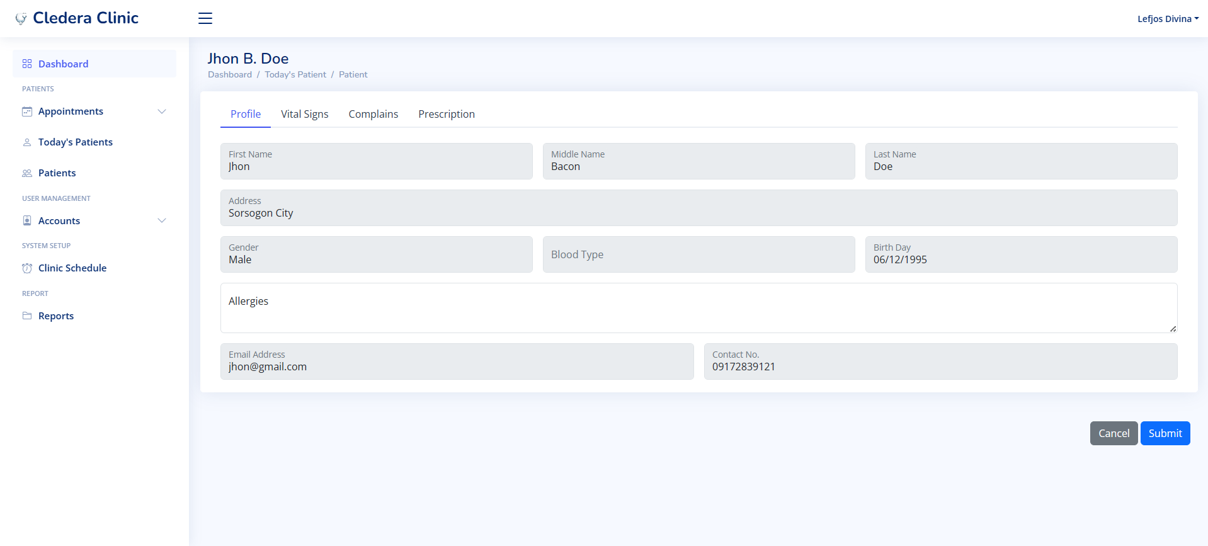The height and width of the screenshot is (546, 1208).
Task: Click the Blood Type field
Action: 698,254
